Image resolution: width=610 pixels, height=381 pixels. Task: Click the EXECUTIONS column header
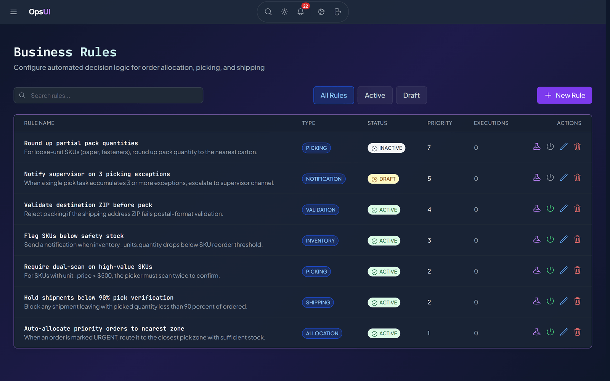(x=491, y=123)
